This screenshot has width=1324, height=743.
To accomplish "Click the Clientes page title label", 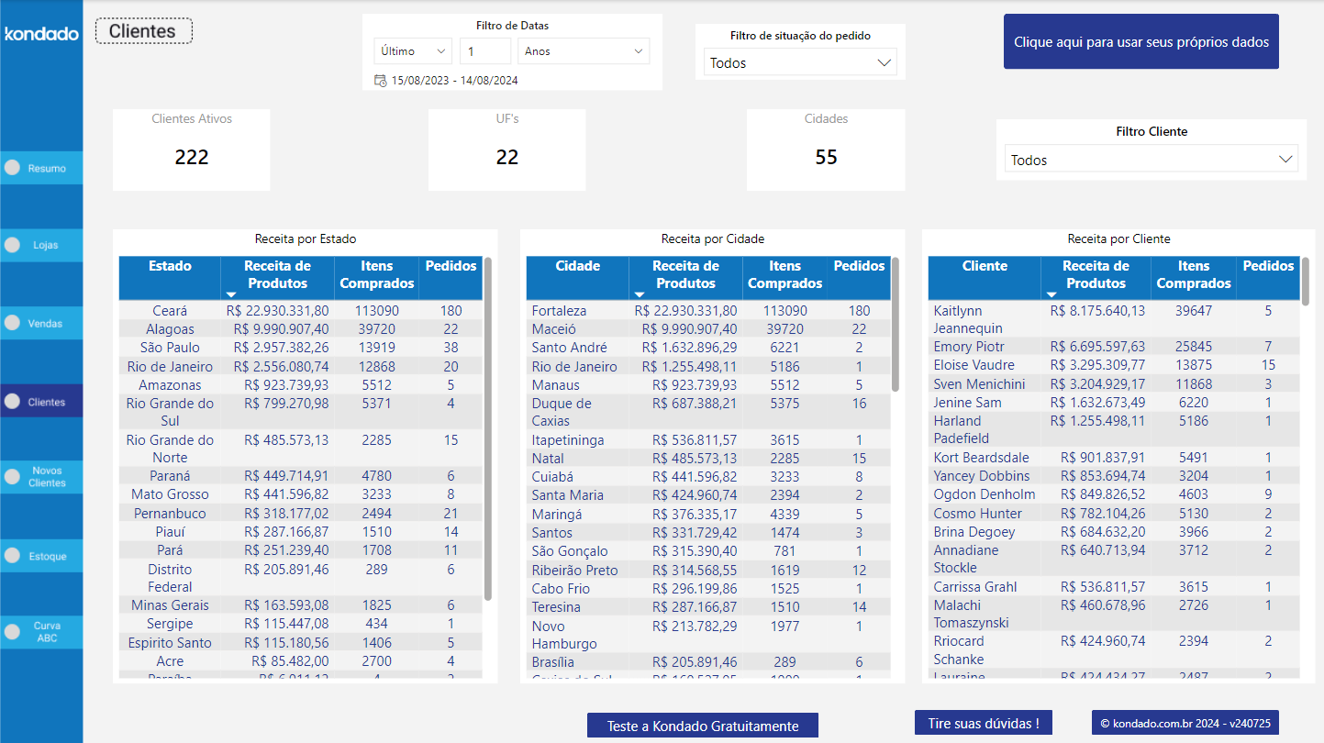I will (143, 30).
